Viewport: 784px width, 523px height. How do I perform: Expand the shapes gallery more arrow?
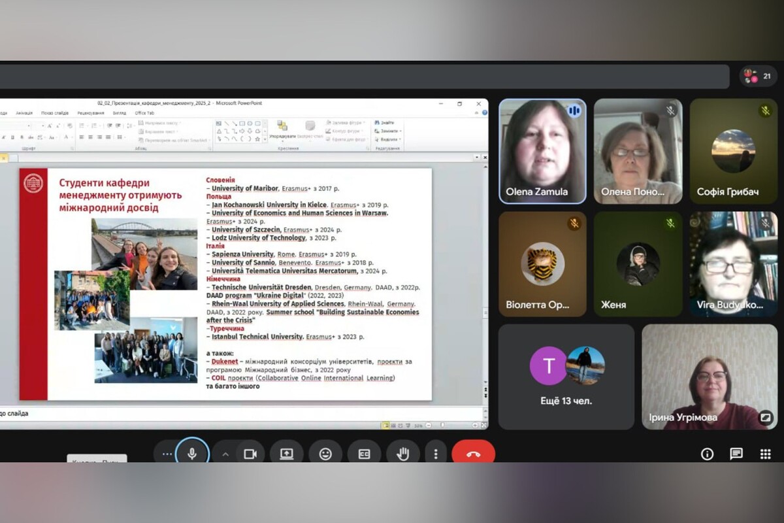point(265,139)
